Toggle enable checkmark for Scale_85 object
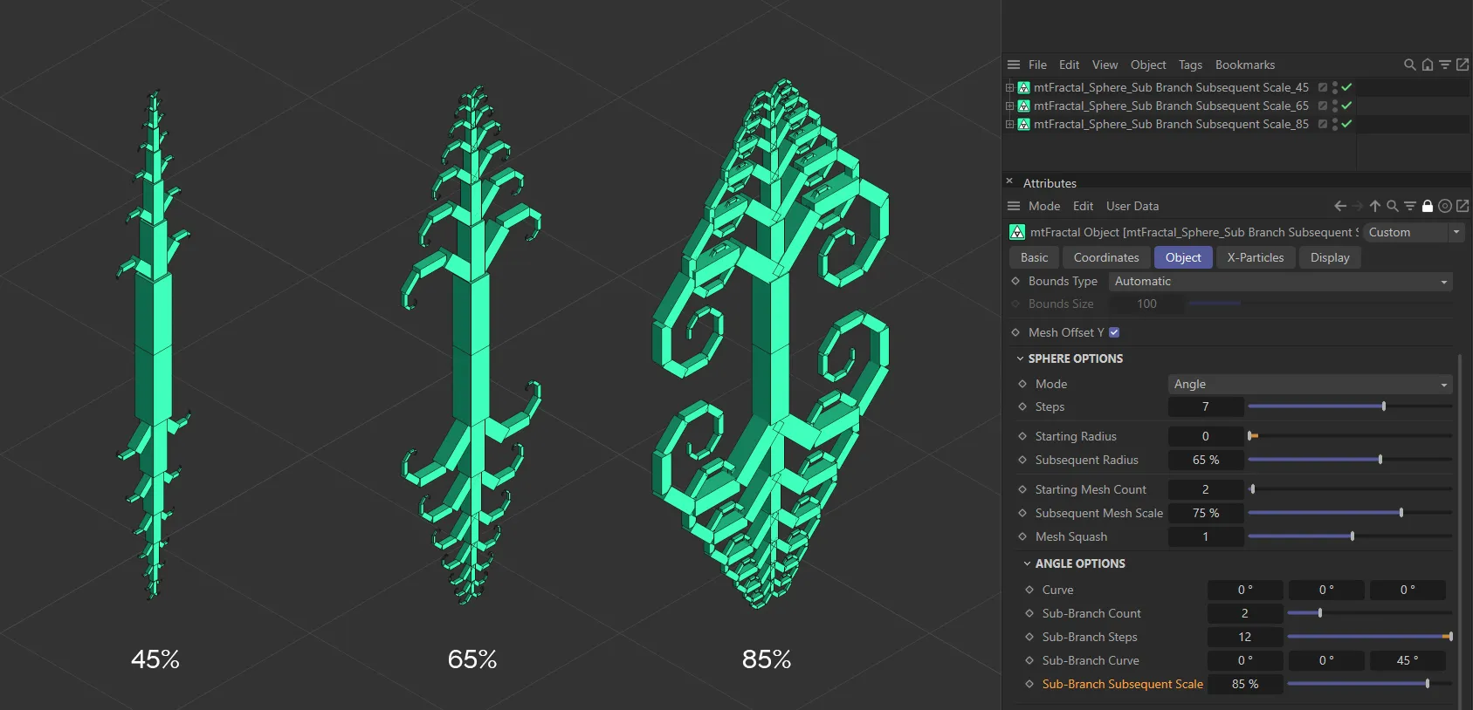This screenshot has width=1473, height=710. (x=1346, y=124)
